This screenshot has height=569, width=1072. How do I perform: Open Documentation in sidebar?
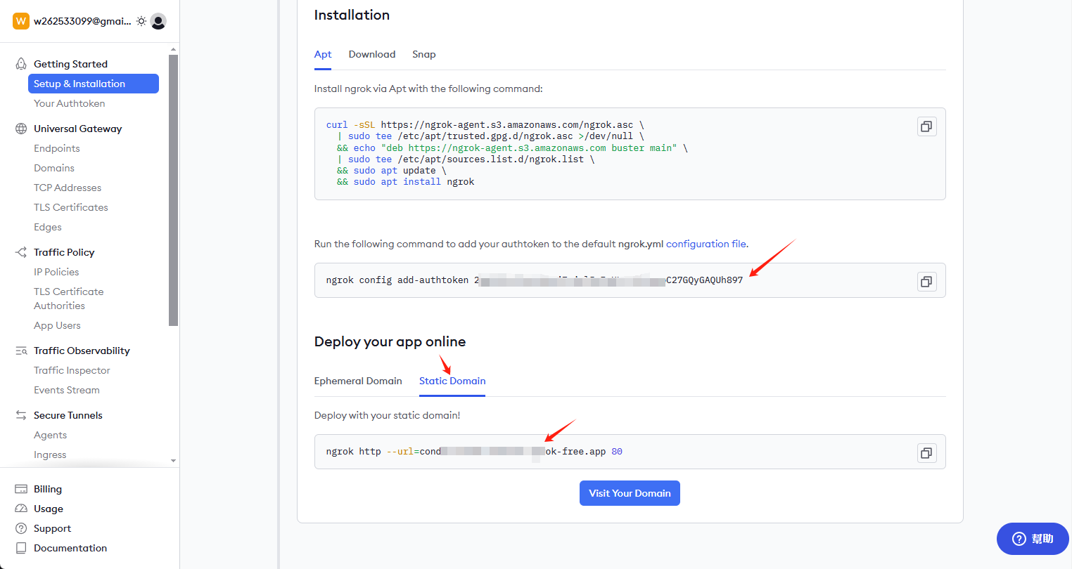click(70, 548)
